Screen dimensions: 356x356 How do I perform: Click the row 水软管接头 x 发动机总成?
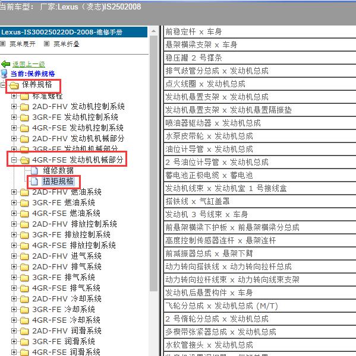(260, 345)
